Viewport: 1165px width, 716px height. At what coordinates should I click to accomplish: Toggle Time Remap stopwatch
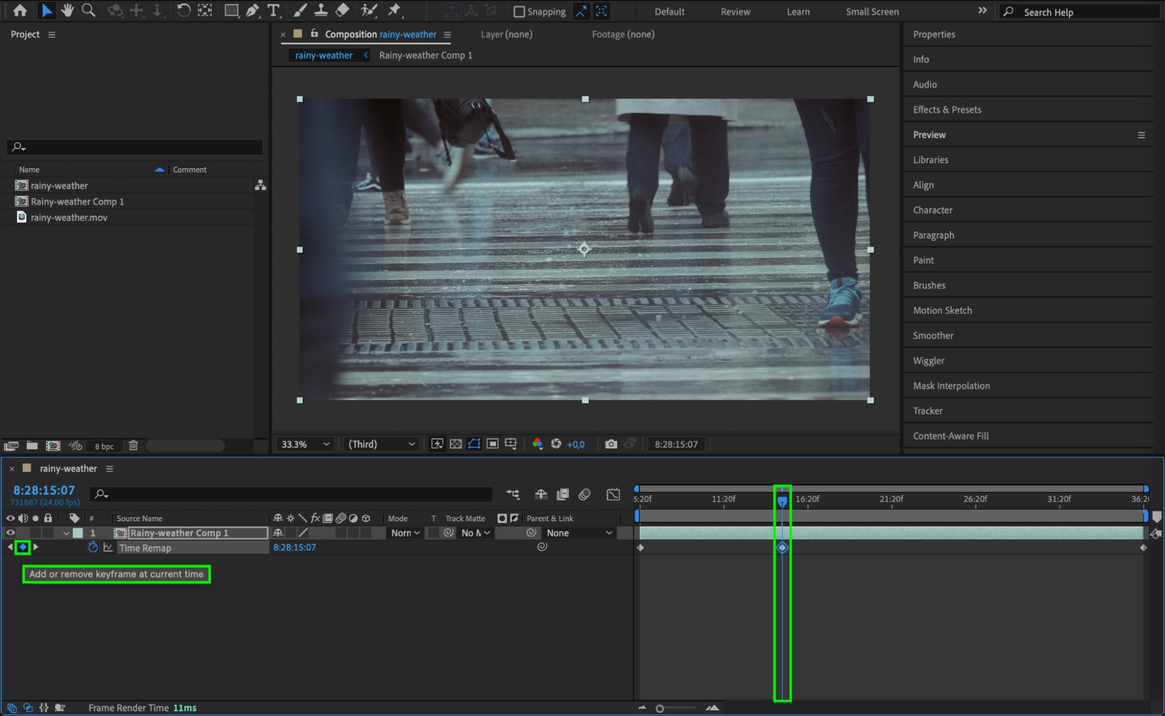93,547
